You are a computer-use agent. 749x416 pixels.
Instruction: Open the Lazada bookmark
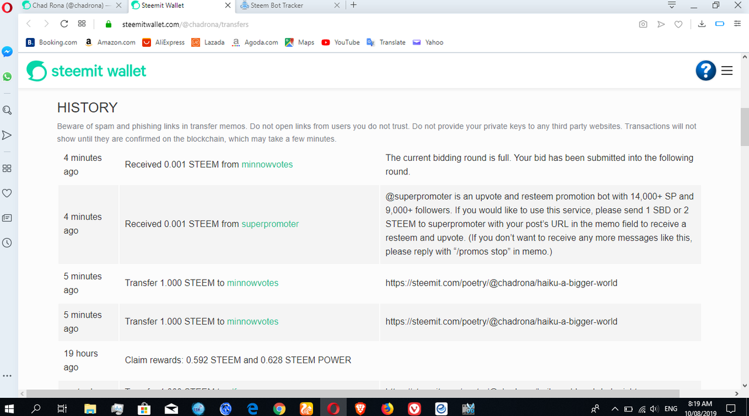click(208, 42)
